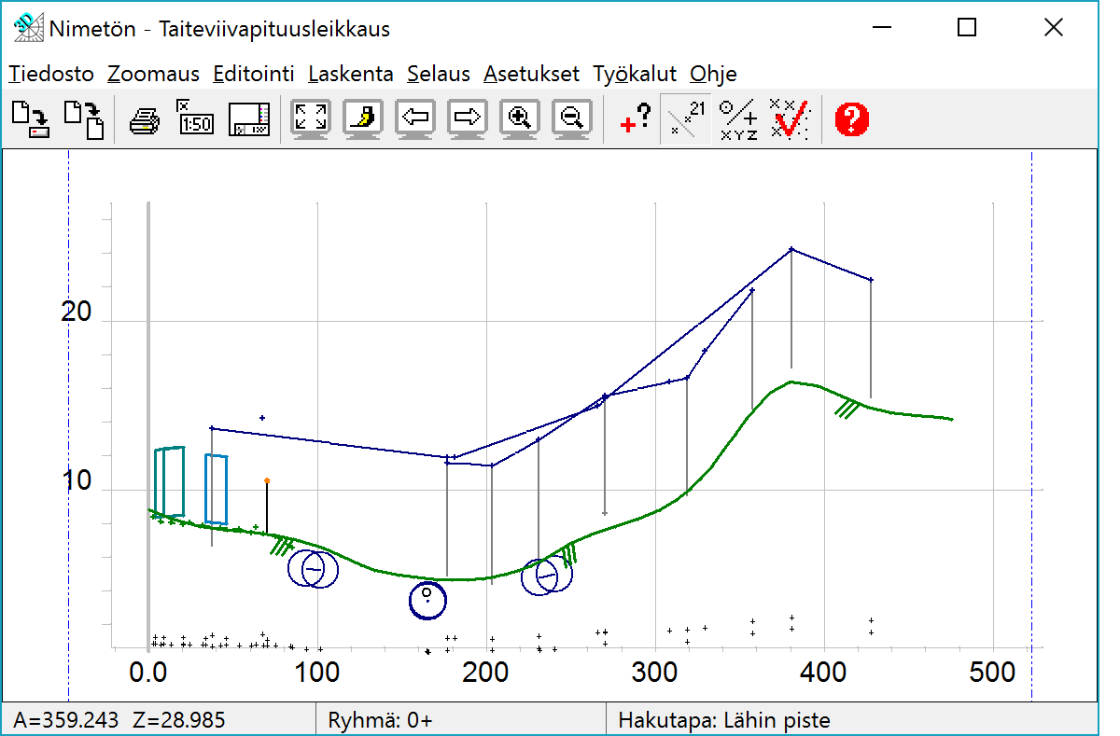Pan view left with the left arrow icon

point(415,118)
